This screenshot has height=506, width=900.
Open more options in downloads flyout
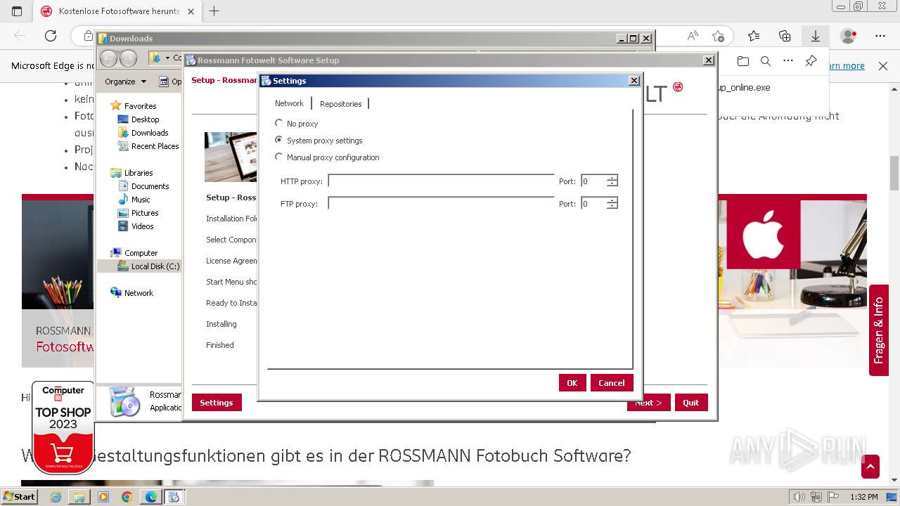pyautogui.click(x=788, y=61)
